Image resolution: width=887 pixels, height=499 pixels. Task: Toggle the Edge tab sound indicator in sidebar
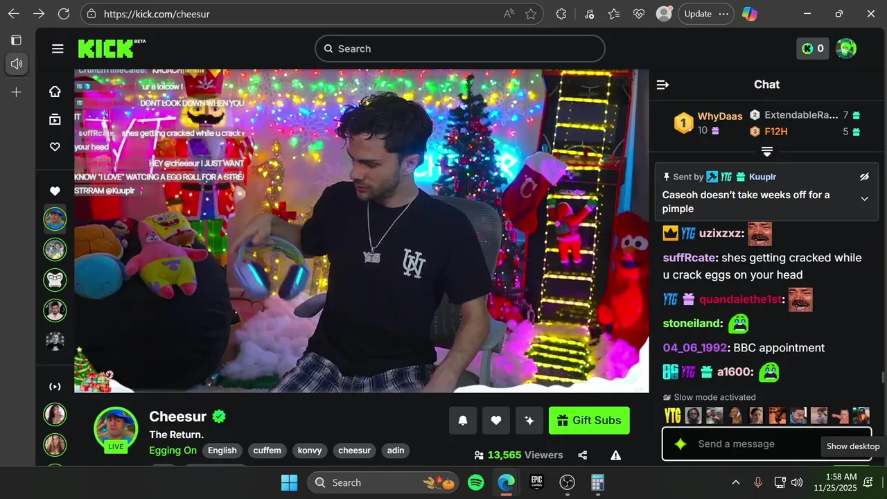coord(17,64)
